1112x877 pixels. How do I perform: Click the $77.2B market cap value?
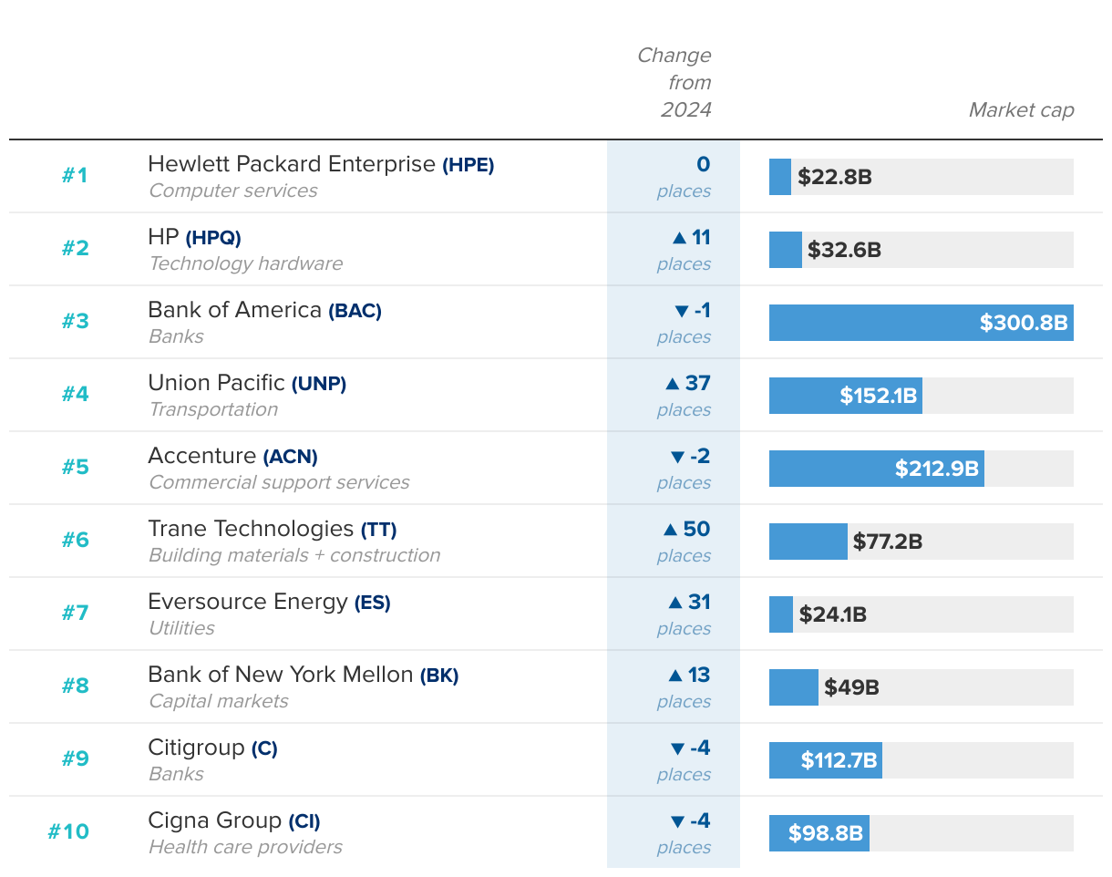tap(888, 542)
